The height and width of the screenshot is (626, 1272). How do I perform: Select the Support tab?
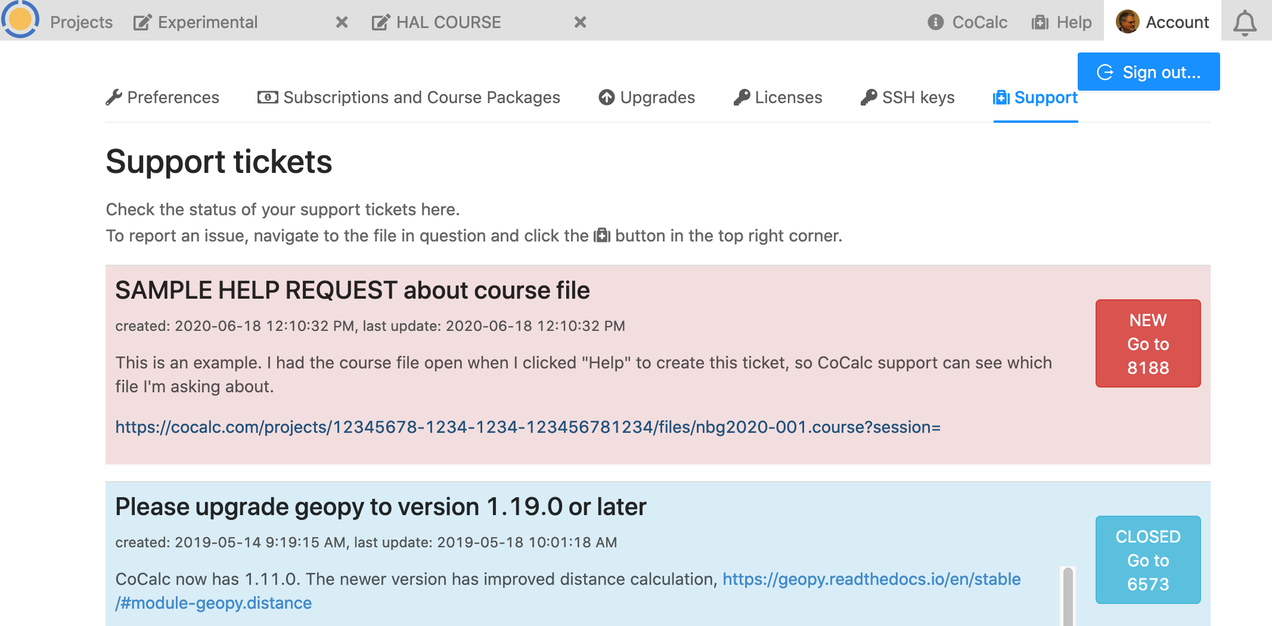1035,97
